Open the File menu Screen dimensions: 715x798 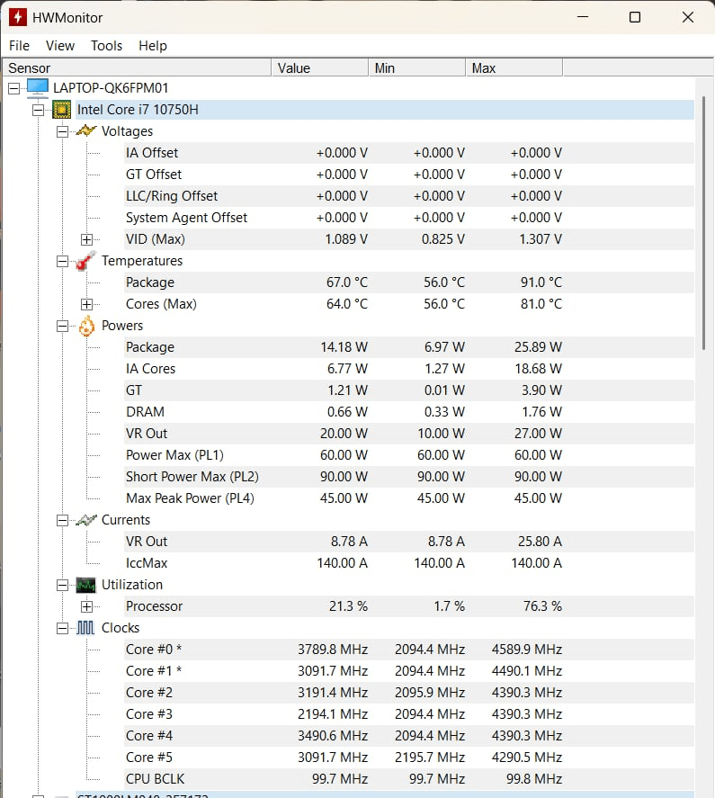pos(19,46)
